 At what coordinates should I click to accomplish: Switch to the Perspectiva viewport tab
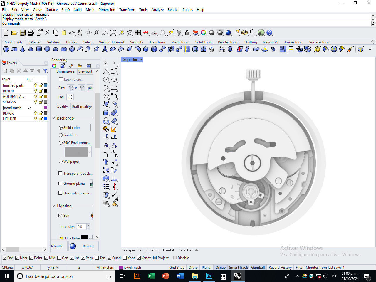click(x=132, y=250)
